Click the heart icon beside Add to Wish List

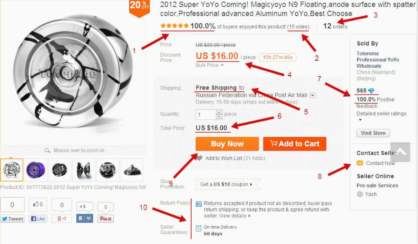(199, 158)
